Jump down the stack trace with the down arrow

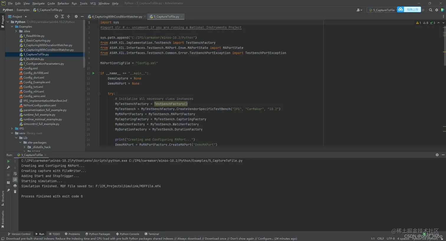click(15, 167)
